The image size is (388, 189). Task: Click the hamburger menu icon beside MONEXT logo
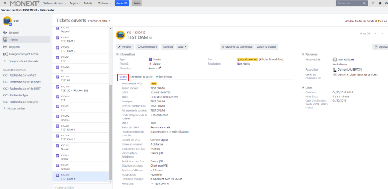pos(5,3)
